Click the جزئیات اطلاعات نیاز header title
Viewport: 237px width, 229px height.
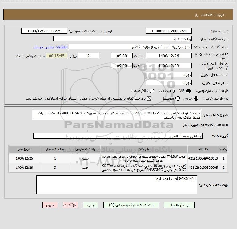click(x=210, y=15)
